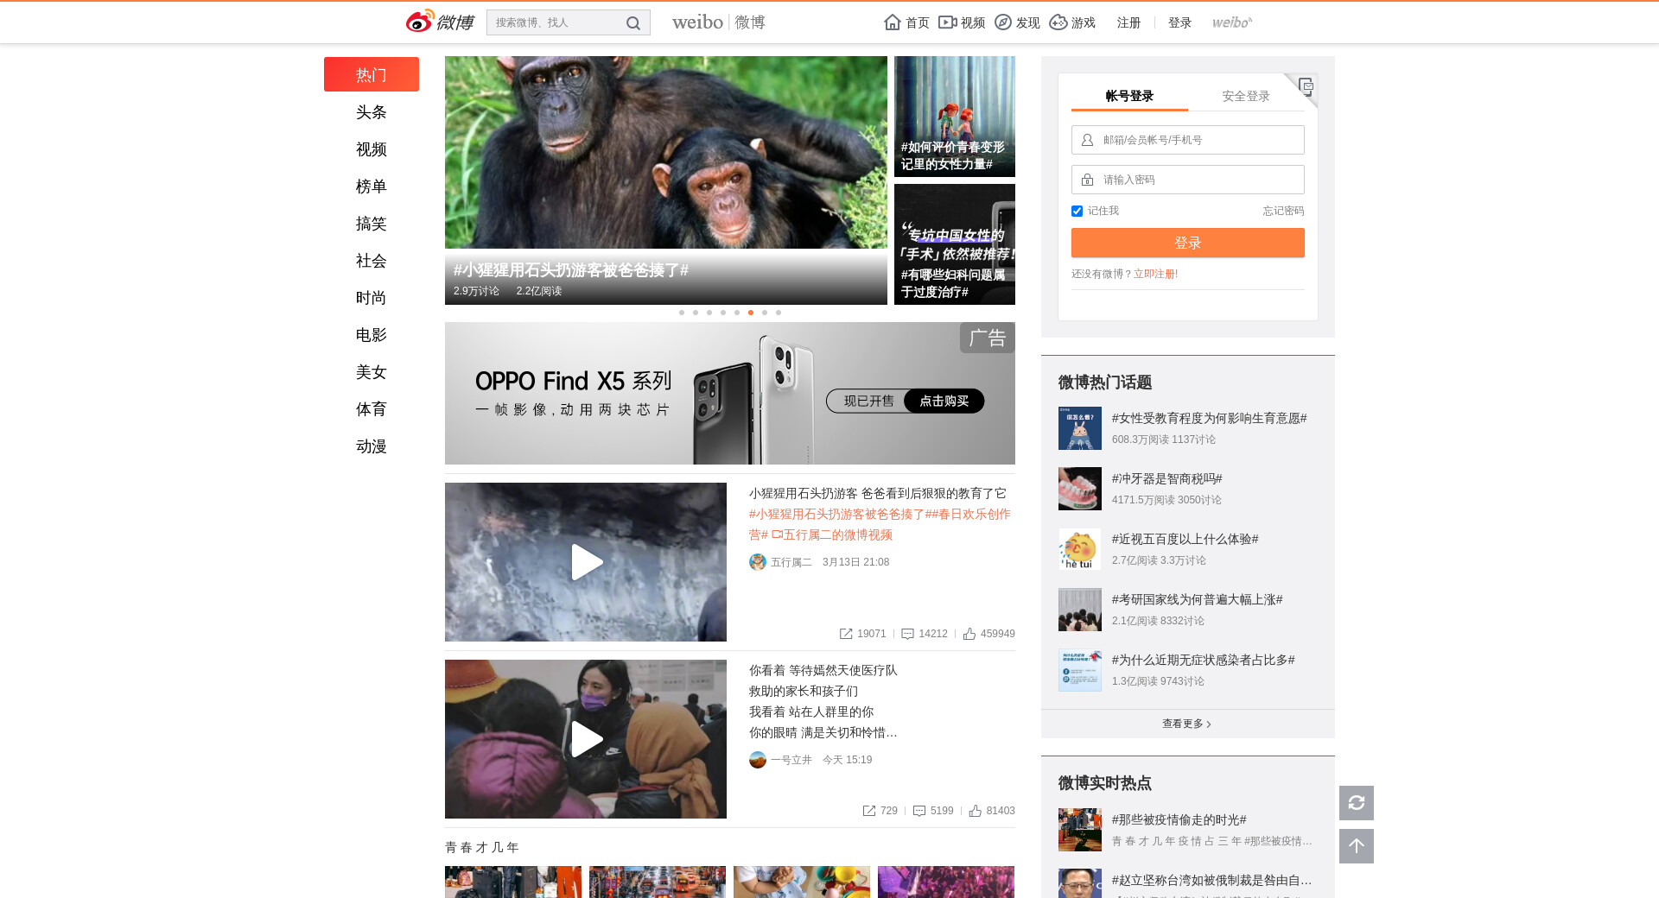
Task: Switch to QR code login icon
Action: (1305, 86)
